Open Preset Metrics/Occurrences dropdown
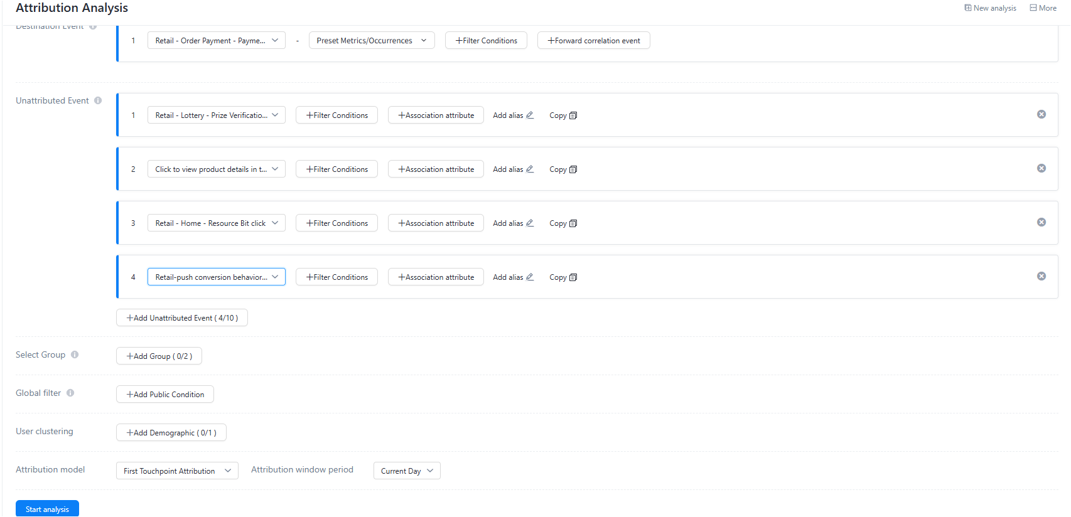 372,40
